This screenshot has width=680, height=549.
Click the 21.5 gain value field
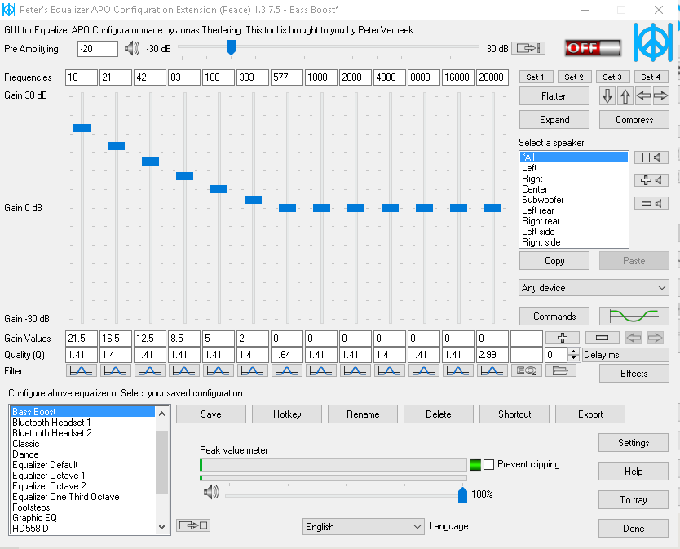[x=81, y=338]
